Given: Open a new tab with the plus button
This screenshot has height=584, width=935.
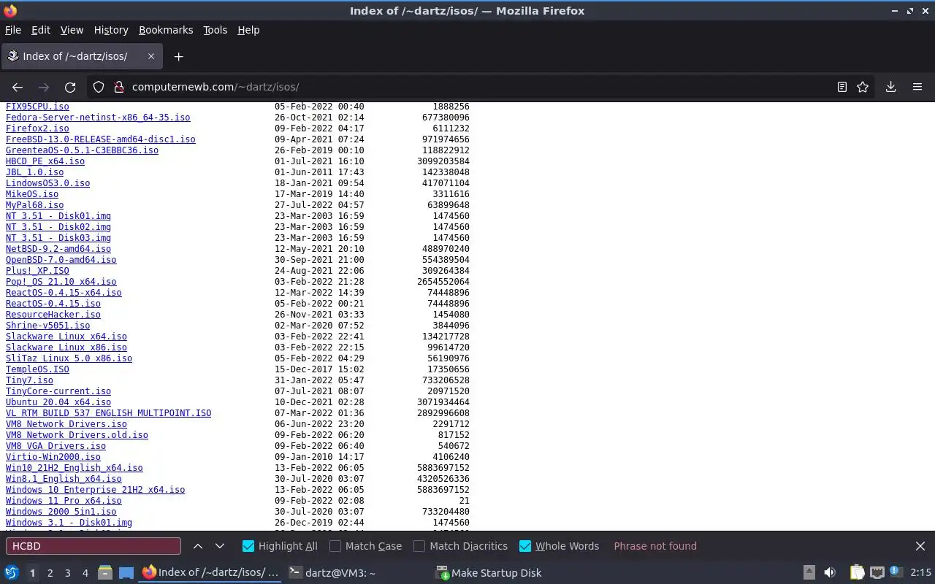Looking at the screenshot, I should [x=178, y=56].
